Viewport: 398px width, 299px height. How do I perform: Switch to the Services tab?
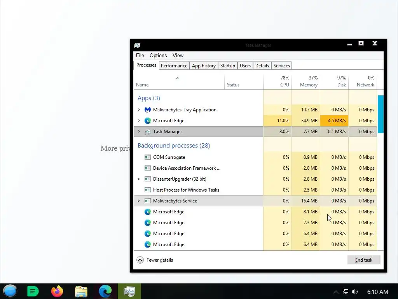(282, 66)
